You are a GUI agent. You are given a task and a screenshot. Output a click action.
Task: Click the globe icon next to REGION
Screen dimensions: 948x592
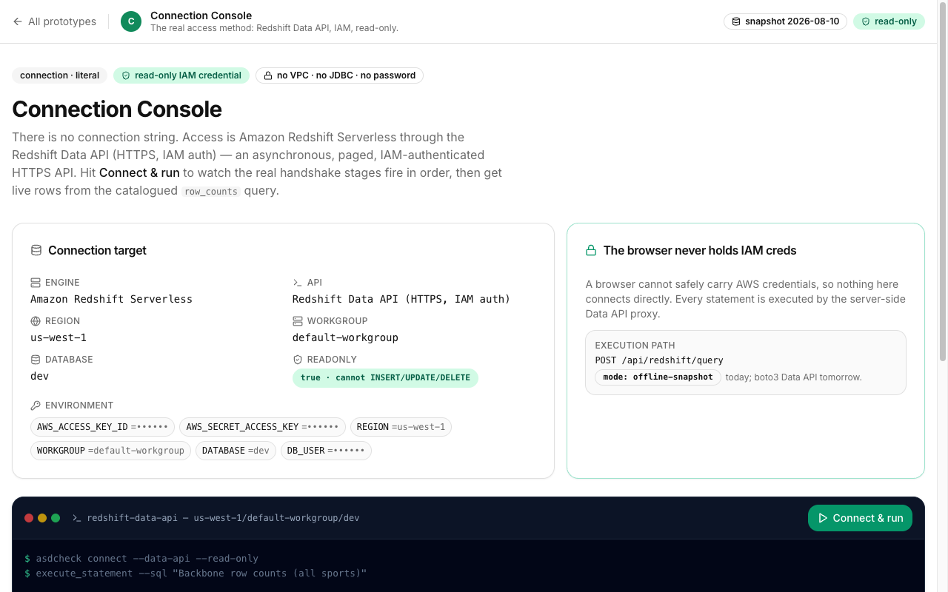point(36,321)
